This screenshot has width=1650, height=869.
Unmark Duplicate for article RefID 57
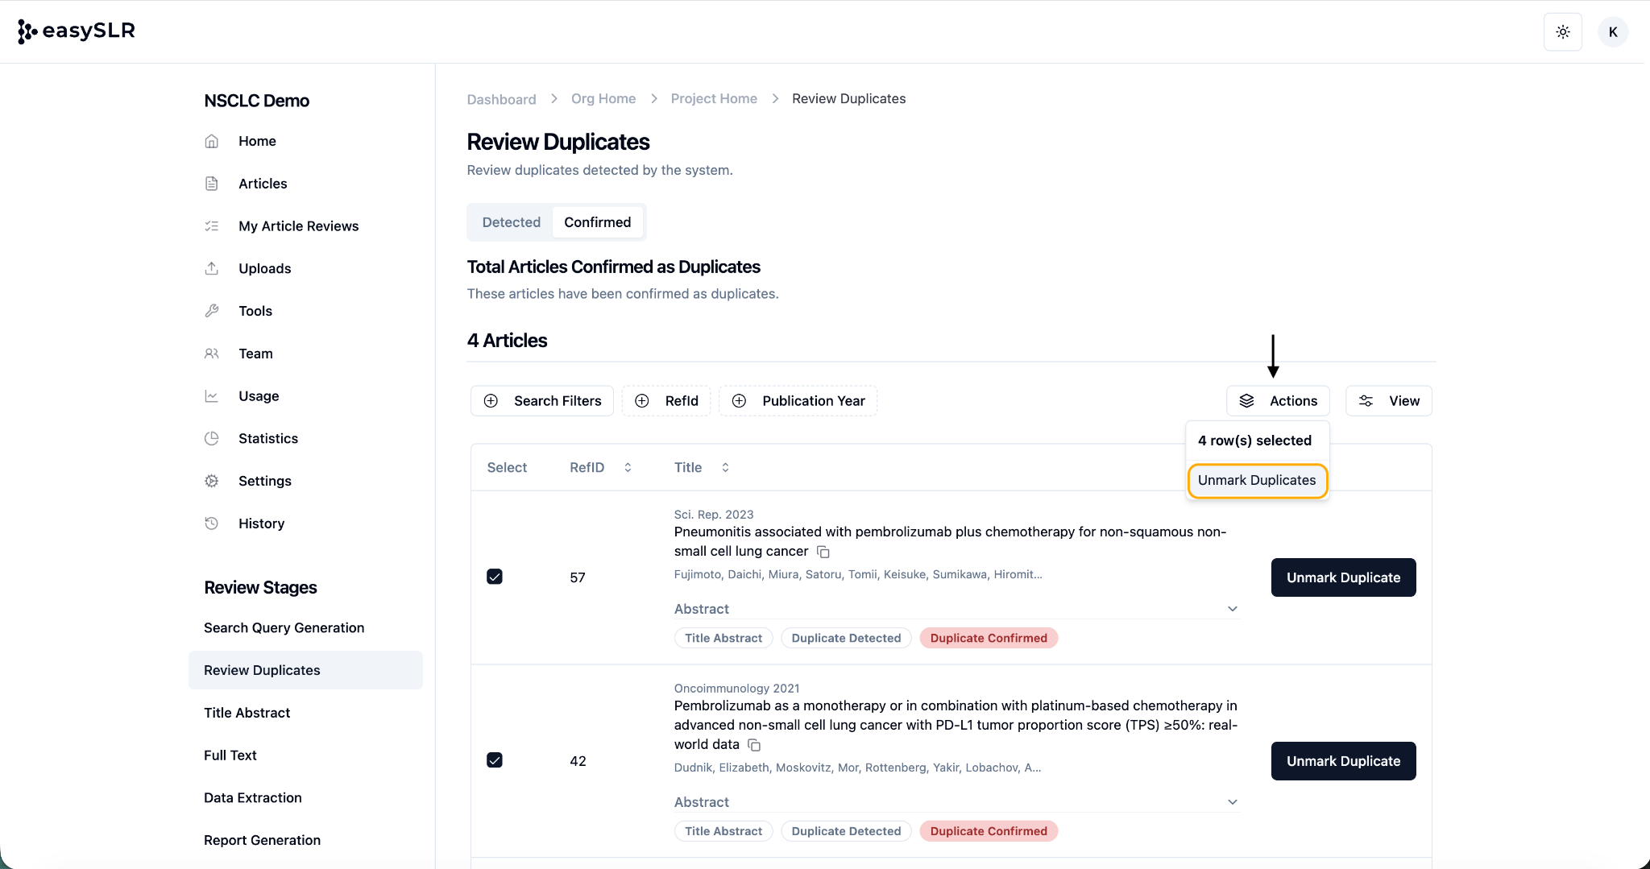click(1343, 577)
